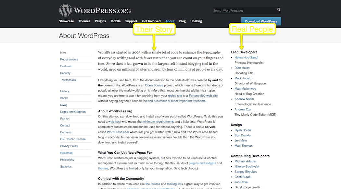Open Andrew Ozz's profile link
This screenshot has height=189, width=341.
[243, 110]
